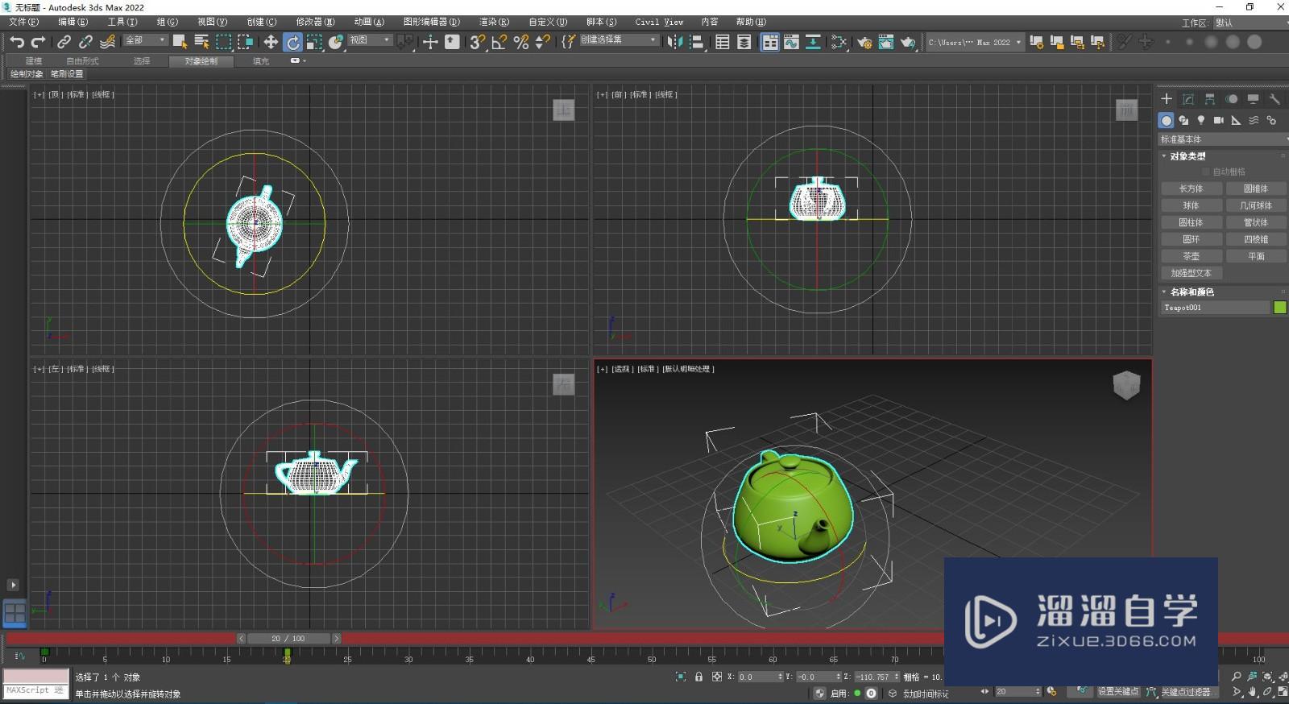1289x704 pixels.
Task: Open the 渲染(R) menu
Action: point(494,22)
